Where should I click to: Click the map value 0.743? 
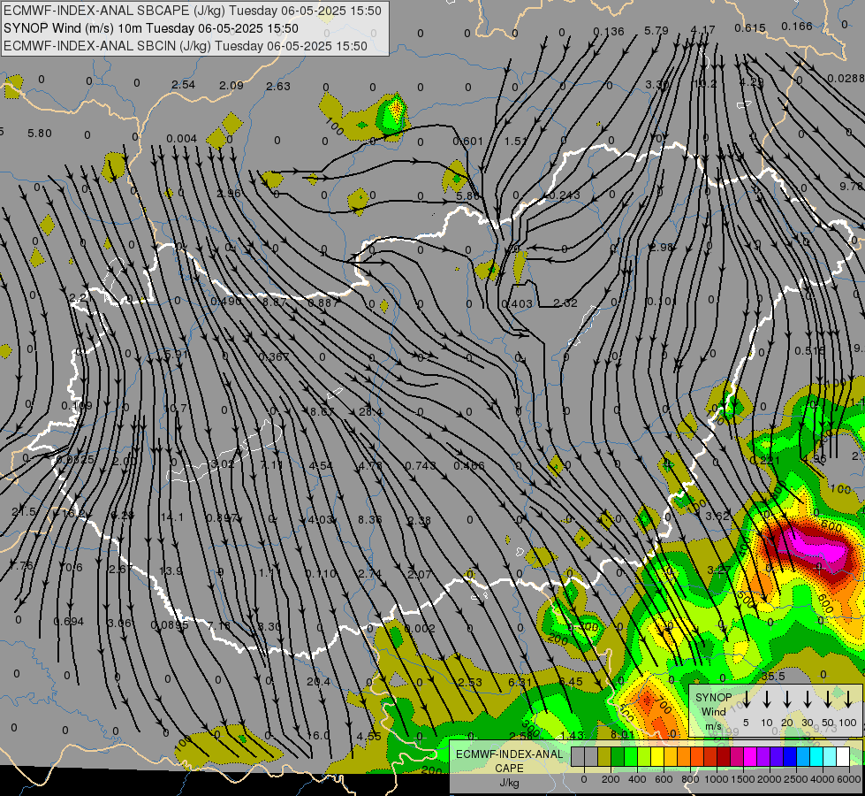(x=421, y=466)
